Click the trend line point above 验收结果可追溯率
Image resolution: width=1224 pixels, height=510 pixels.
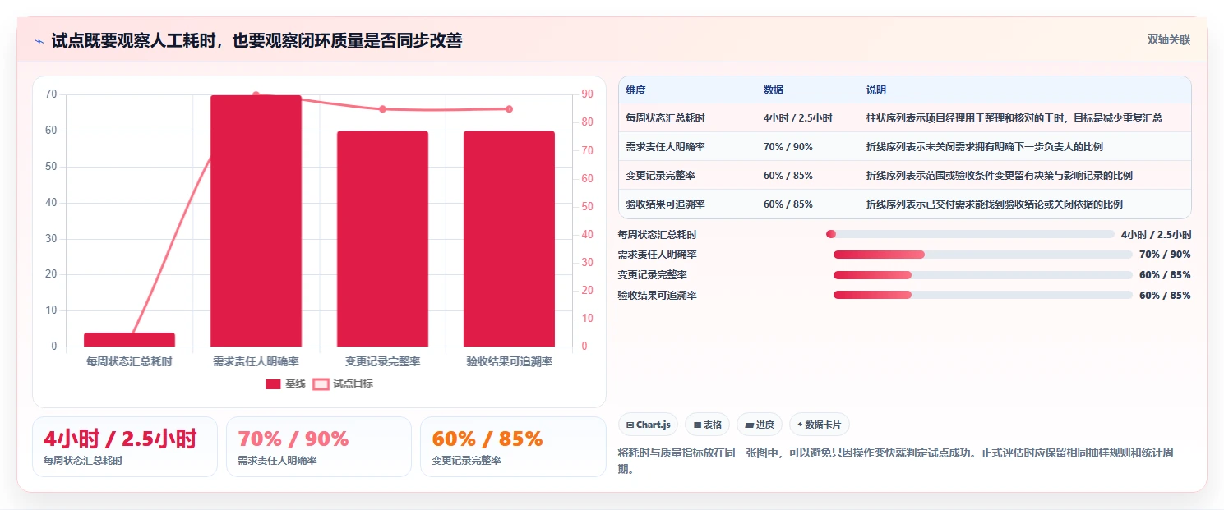[509, 108]
